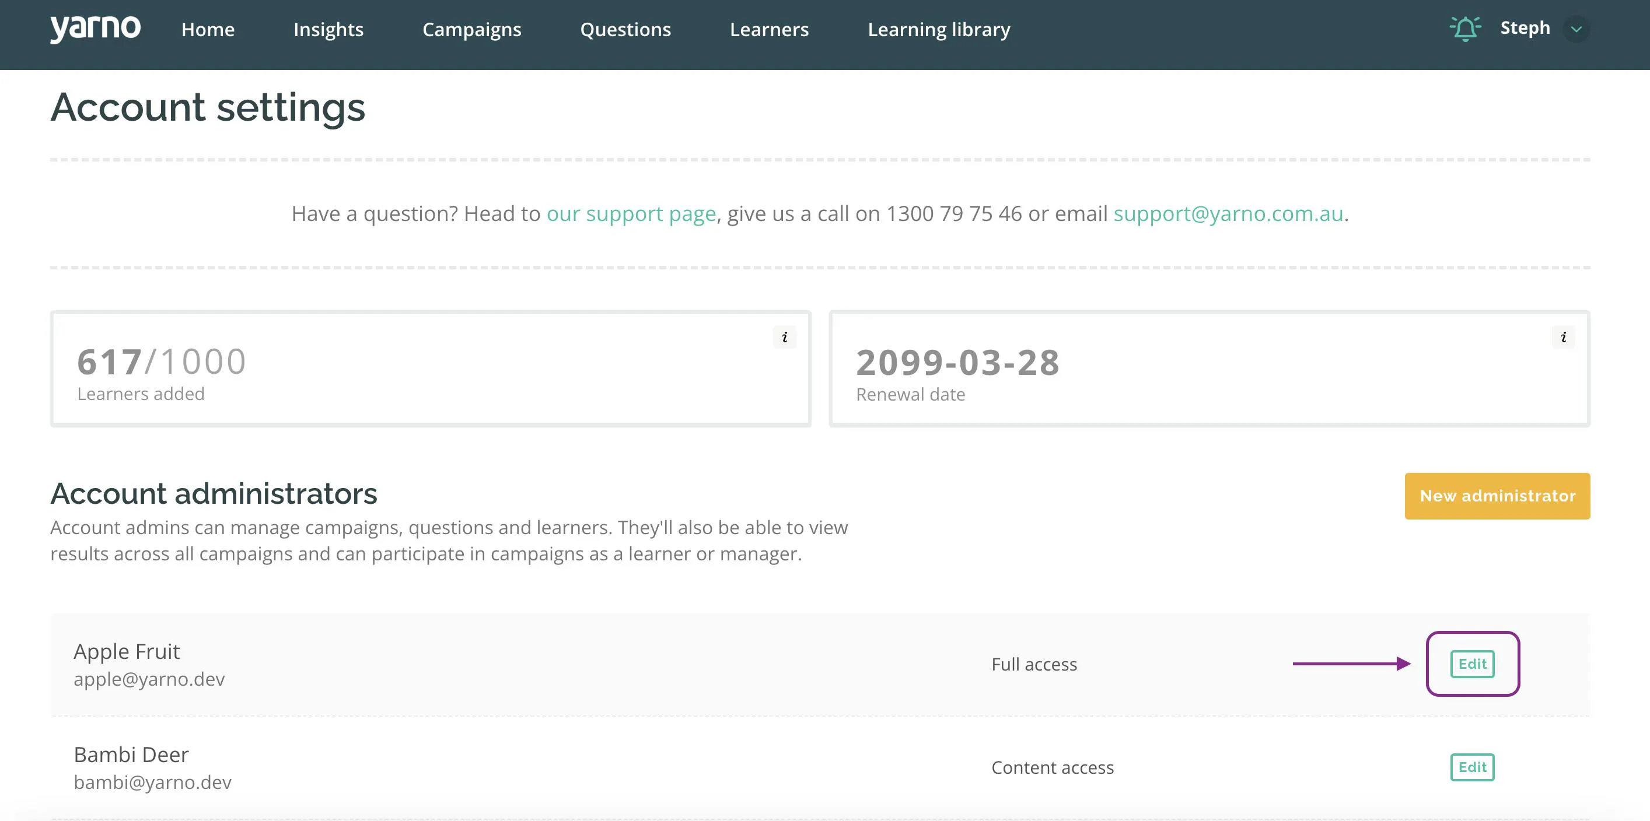1650x821 pixels.
Task: Expand the Steph user menu chevron
Action: [x=1576, y=29]
